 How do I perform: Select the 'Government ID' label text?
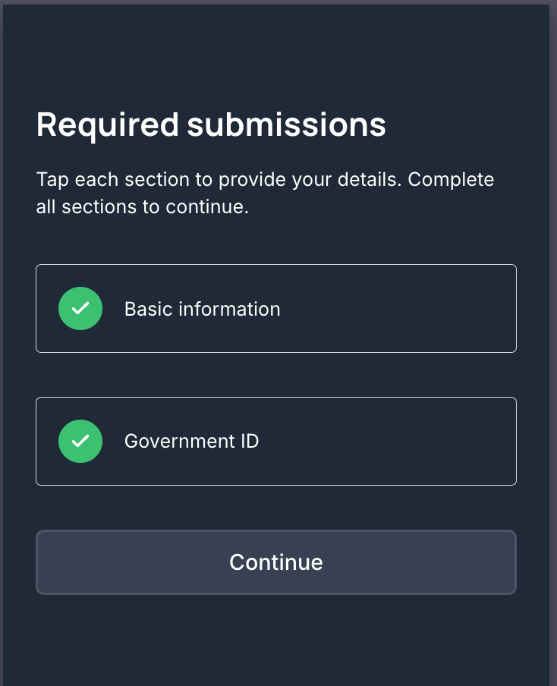click(x=192, y=441)
